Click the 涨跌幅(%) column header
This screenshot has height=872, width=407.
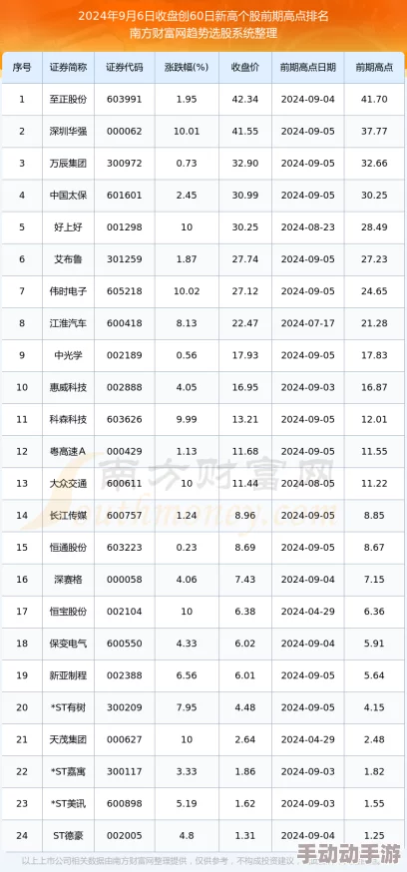[187, 68]
